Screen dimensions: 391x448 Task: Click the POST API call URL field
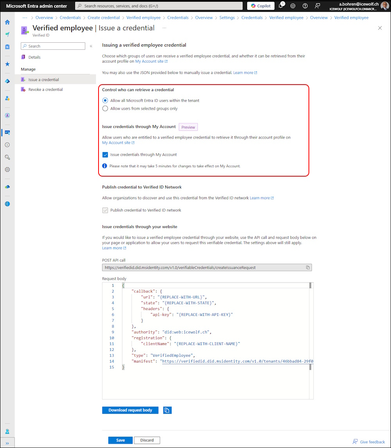[x=207, y=268]
